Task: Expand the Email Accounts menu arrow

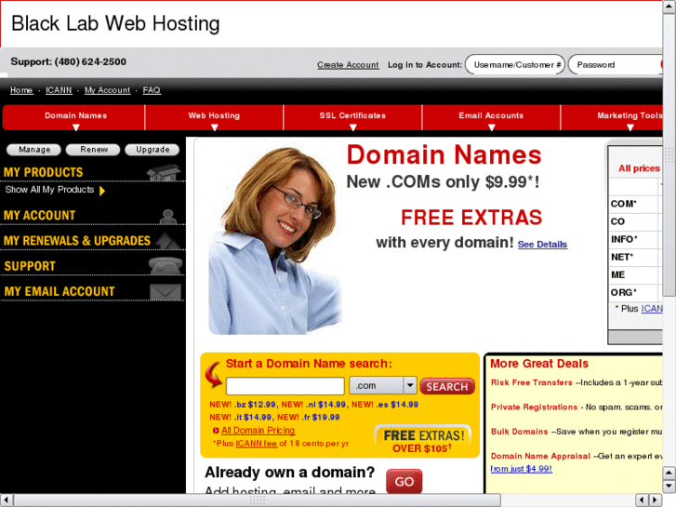Action: (x=492, y=127)
